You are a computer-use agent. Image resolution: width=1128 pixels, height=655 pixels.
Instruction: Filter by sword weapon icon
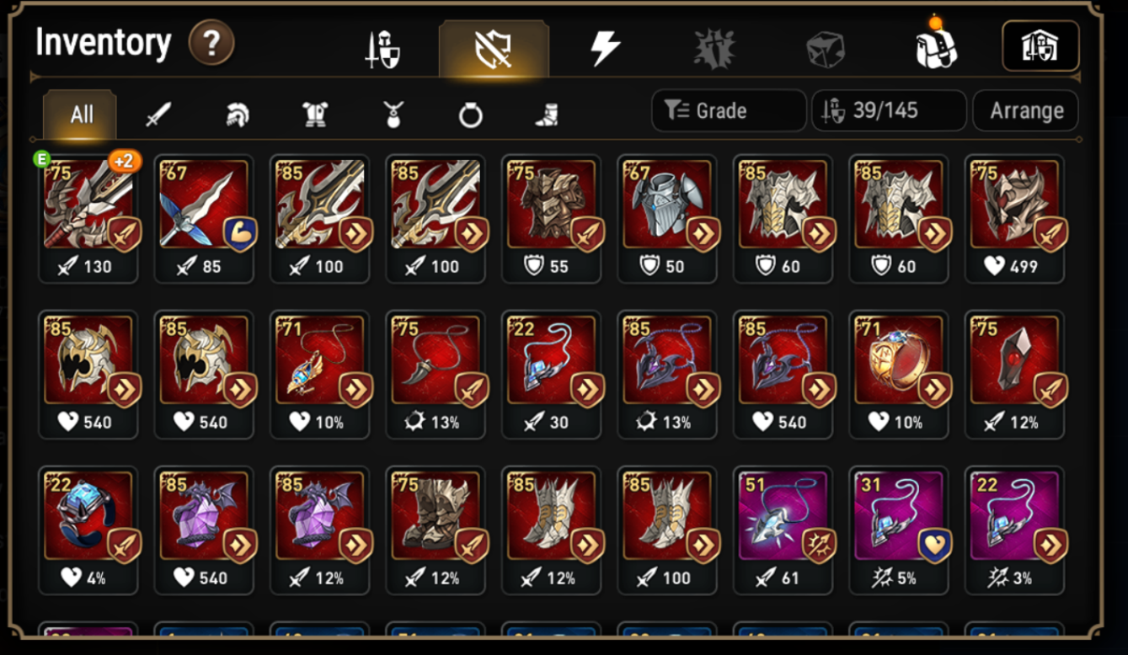[x=158, y=114]
